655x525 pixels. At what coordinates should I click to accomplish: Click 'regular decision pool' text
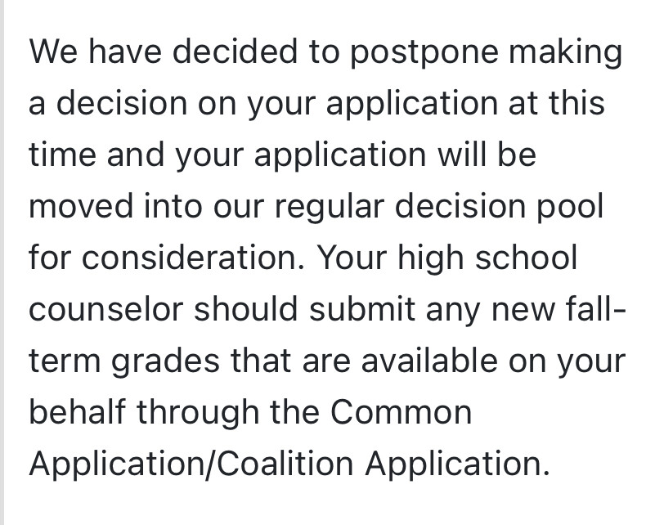click(438, 207)
